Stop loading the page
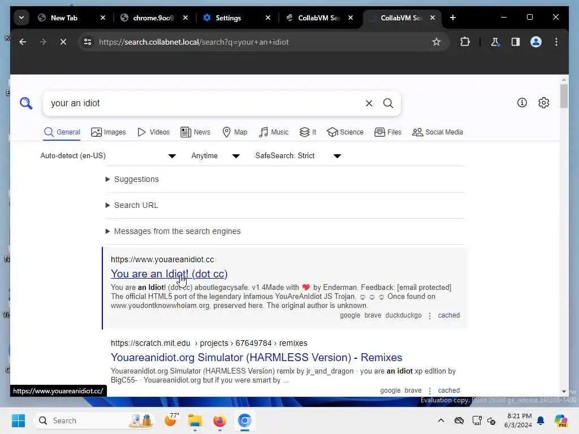 tap(63, 42)
